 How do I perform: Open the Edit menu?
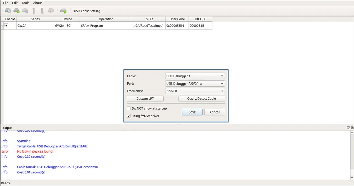pos(15,3)
